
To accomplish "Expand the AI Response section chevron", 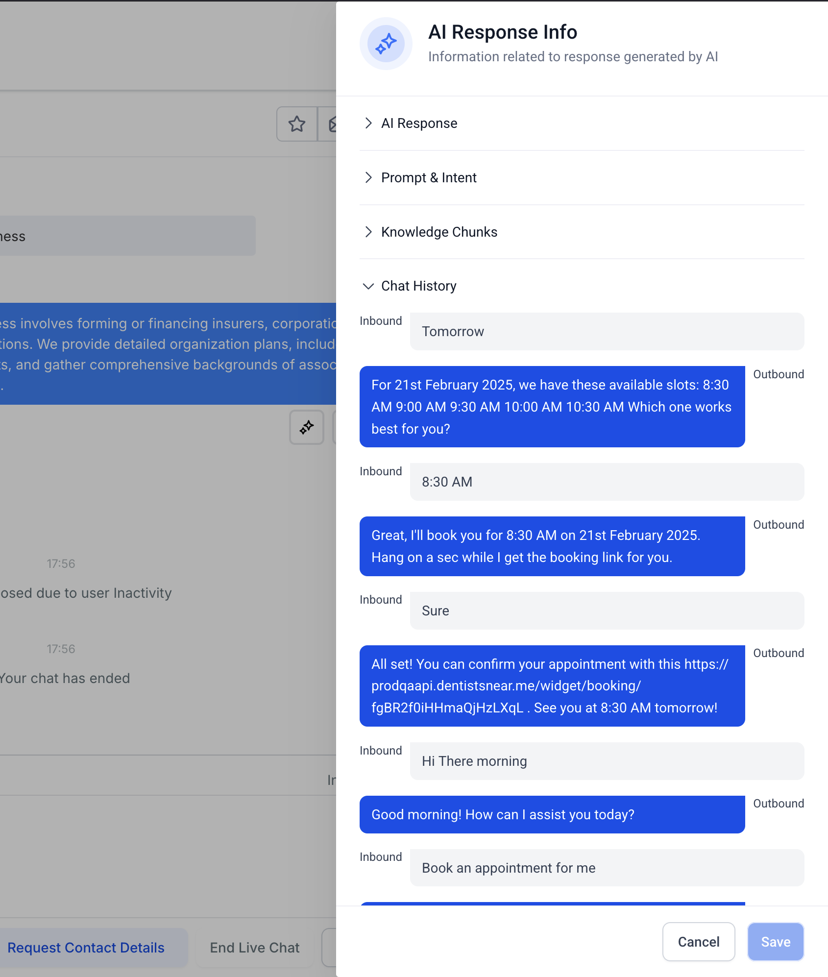I will click(x=368, y=123).
